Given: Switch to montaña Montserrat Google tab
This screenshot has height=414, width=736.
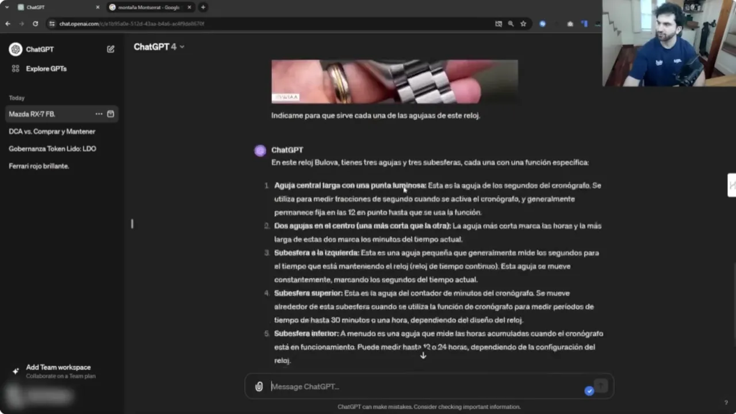Looking at the screenshot, I should tap(151, 7).
